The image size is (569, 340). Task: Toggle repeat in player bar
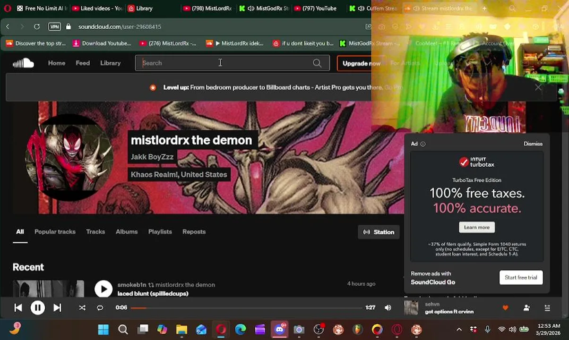[100, 308]
